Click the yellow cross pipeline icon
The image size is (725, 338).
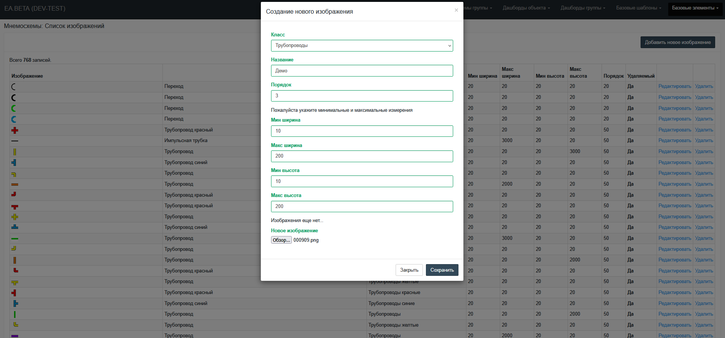point(15,217)
